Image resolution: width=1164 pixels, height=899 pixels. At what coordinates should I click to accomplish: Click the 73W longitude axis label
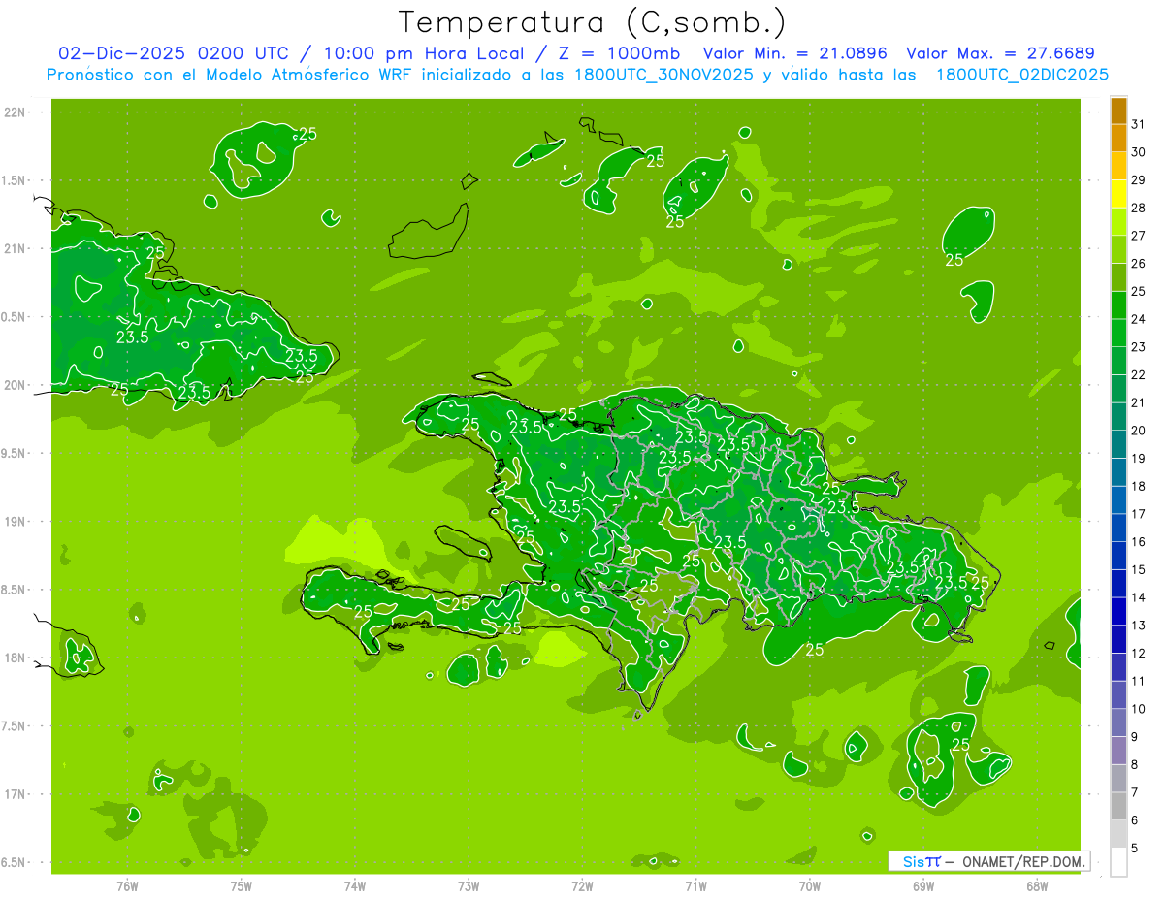point(469,886)
